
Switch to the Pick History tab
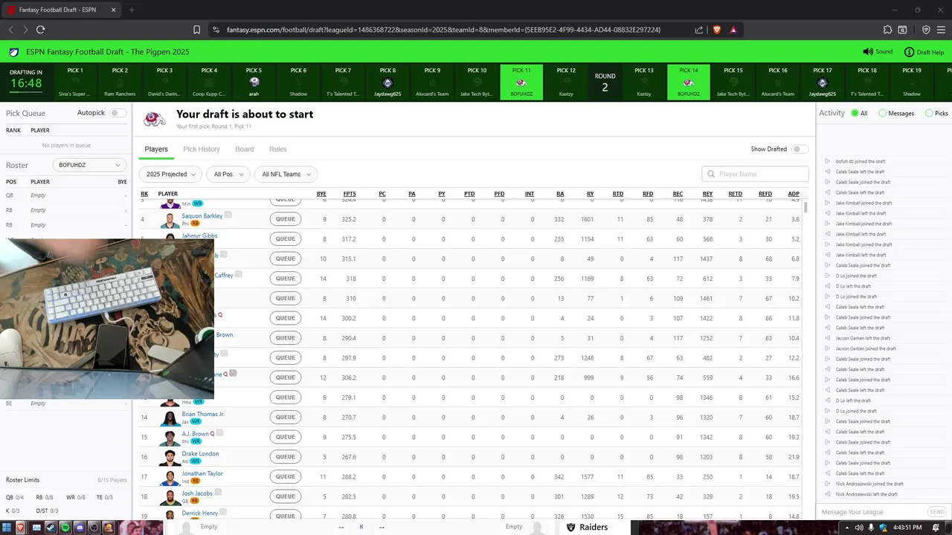[202, 149]
